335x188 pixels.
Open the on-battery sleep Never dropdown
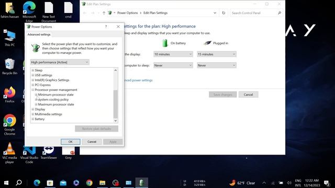tap(173, 65)
